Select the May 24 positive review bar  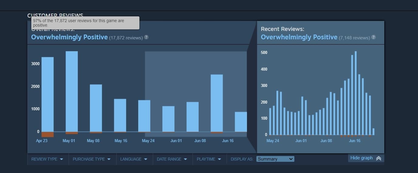[x=144, y=116]
